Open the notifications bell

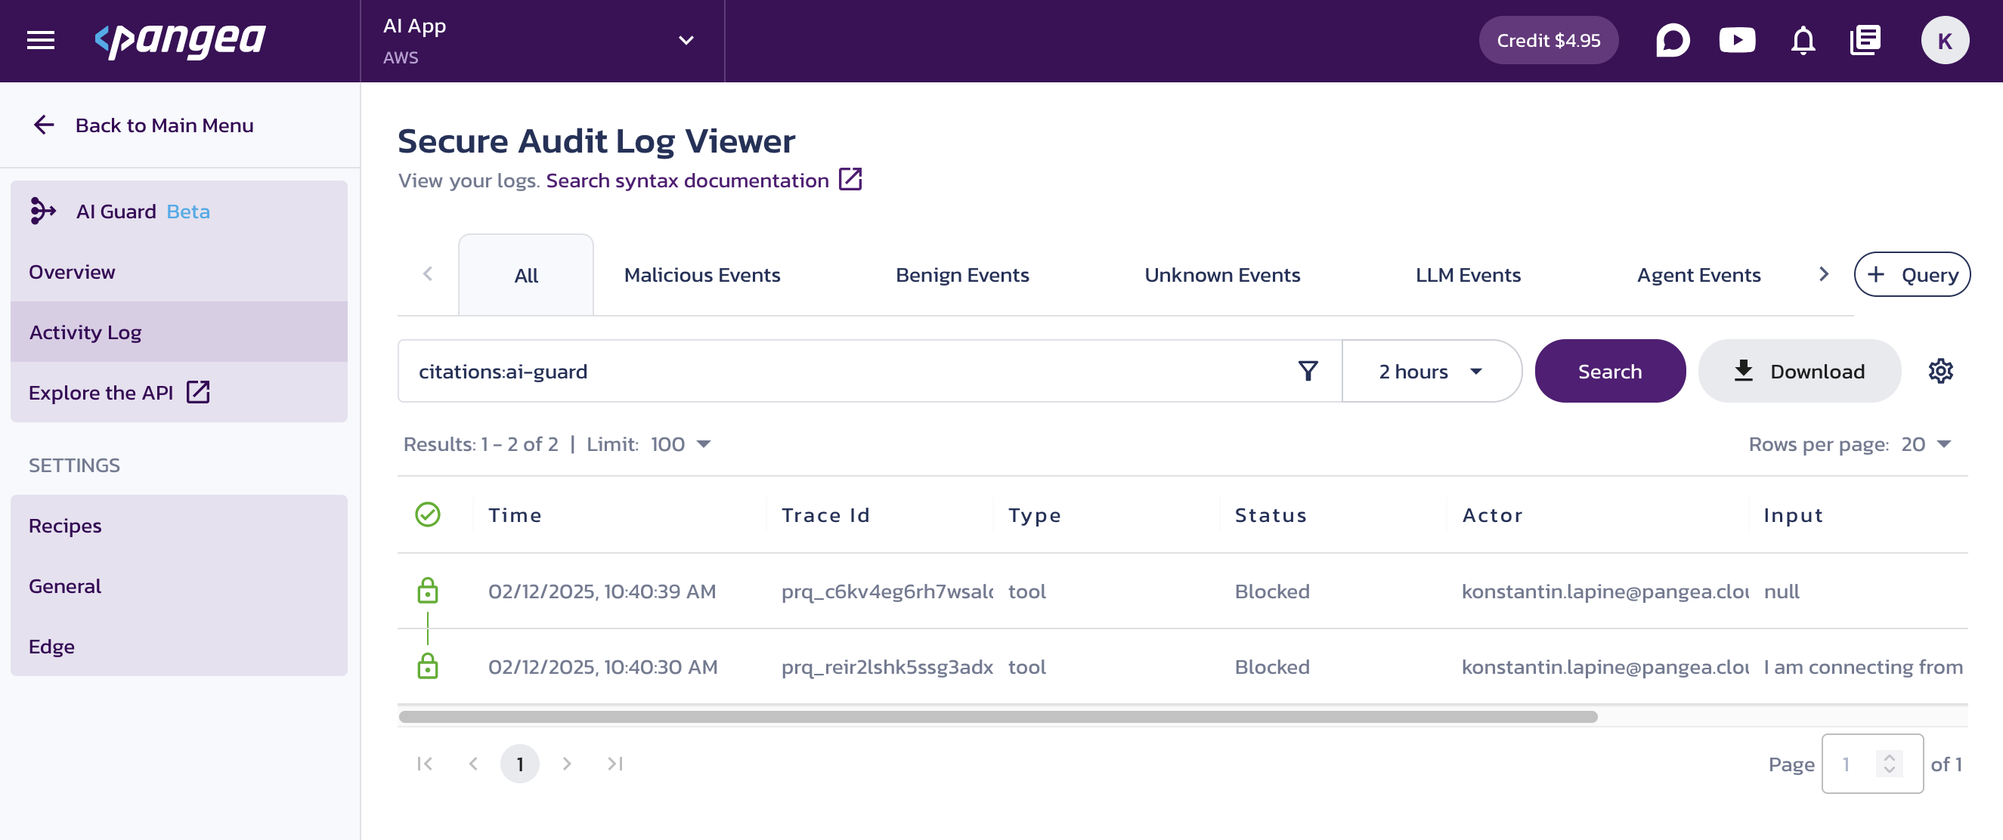1803,40
